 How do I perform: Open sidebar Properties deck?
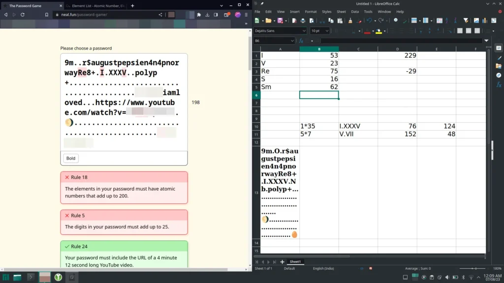499,48
